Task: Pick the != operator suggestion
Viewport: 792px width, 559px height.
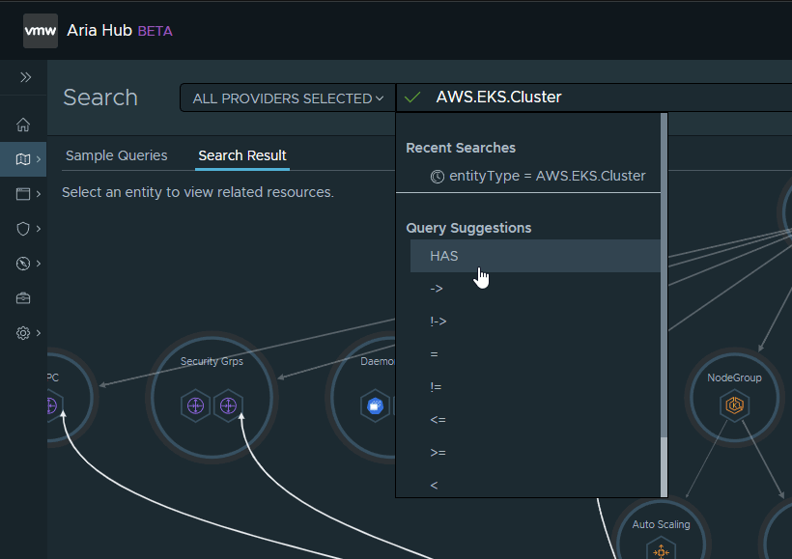Action: pos(436,387)
